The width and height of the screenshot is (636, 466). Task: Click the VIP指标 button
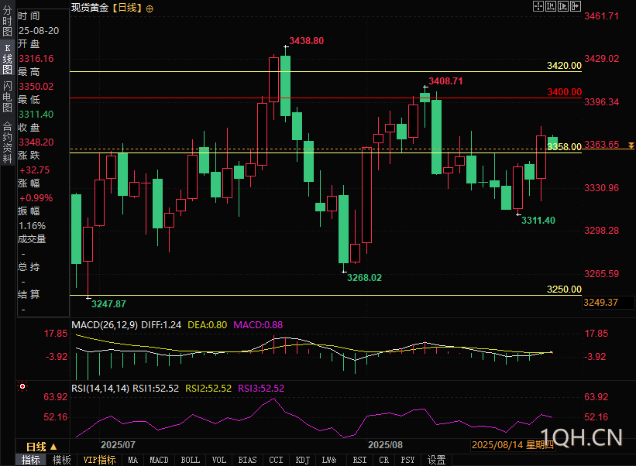tap(99, 460)
